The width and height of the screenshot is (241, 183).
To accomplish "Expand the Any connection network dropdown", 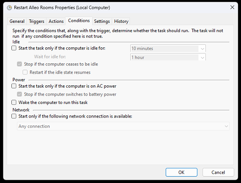I will tap(123, 126).
